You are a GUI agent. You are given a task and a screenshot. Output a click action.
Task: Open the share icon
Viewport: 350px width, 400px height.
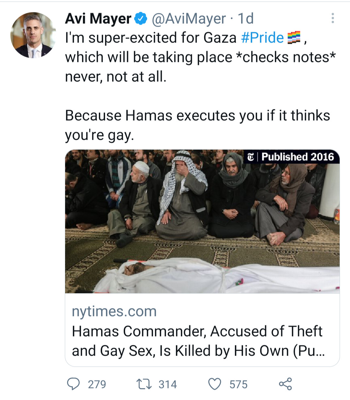(285, 384)
